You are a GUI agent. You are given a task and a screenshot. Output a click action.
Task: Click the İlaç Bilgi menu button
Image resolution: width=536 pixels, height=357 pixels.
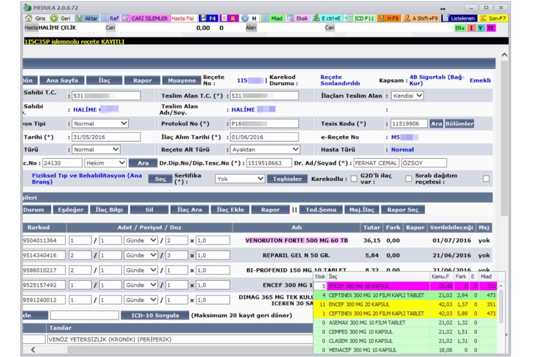click(x=109, y=210)
